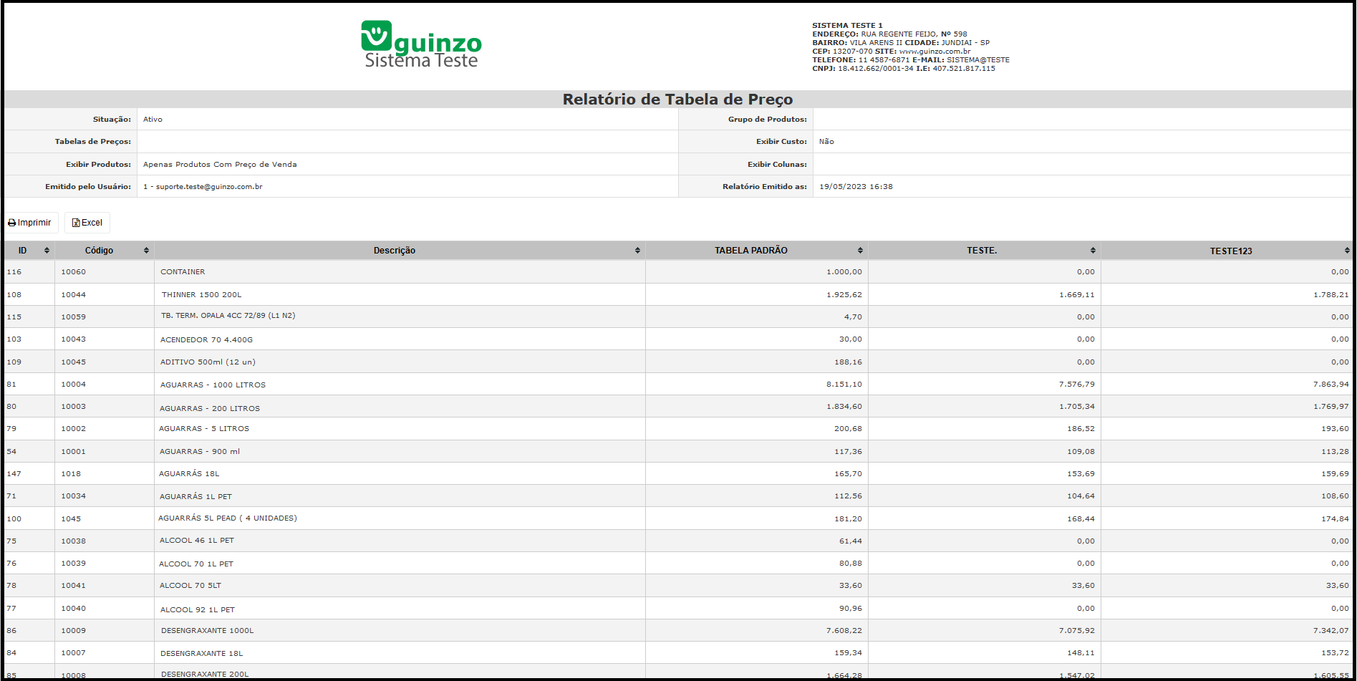Click the Situação value Ativo
1357x681 pixels.
coord(153,120)
